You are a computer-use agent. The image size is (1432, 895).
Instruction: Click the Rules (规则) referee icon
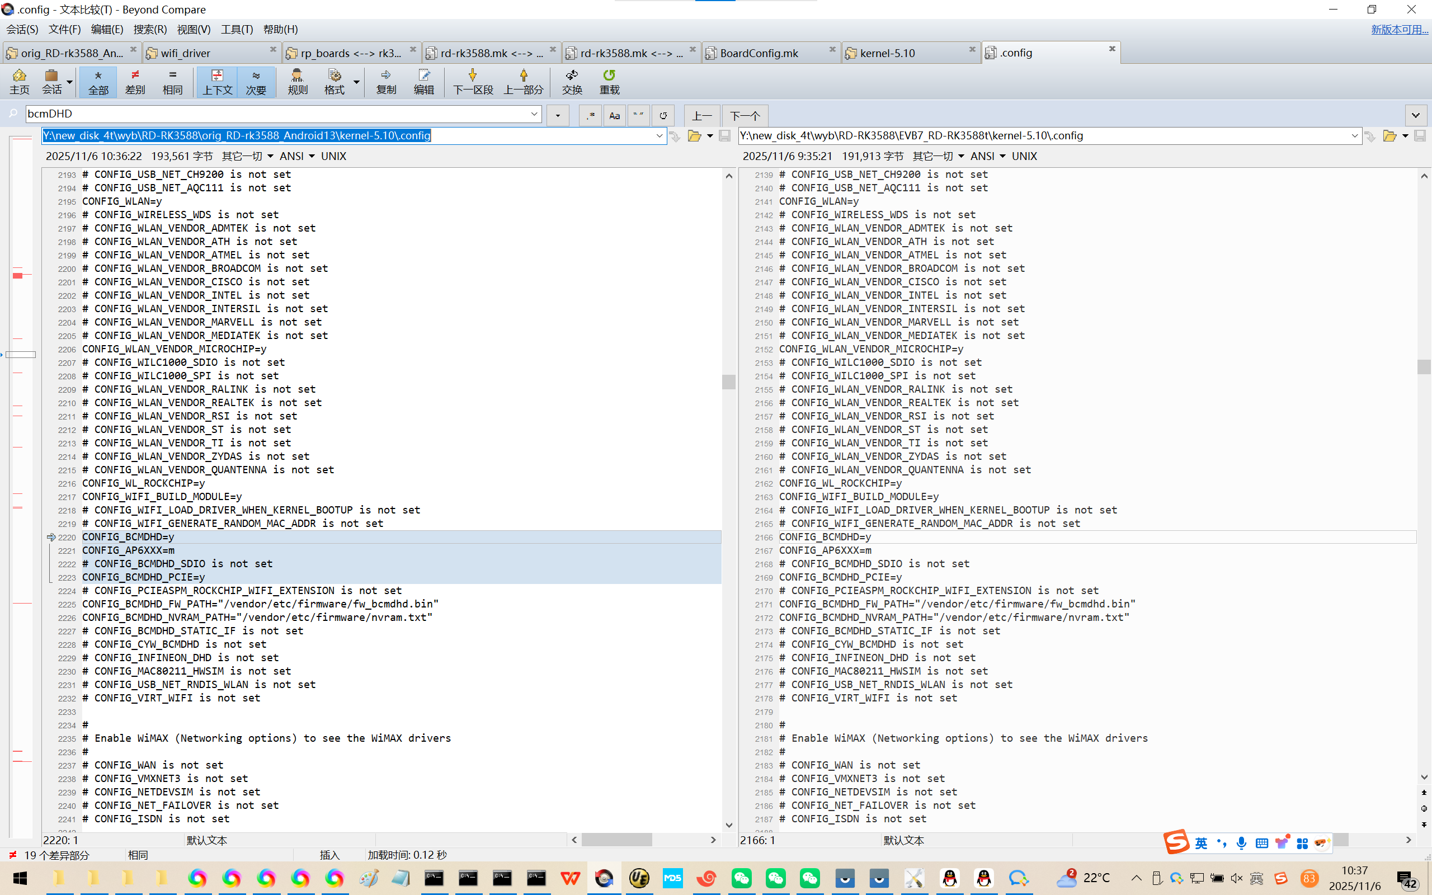coord(297,81)
